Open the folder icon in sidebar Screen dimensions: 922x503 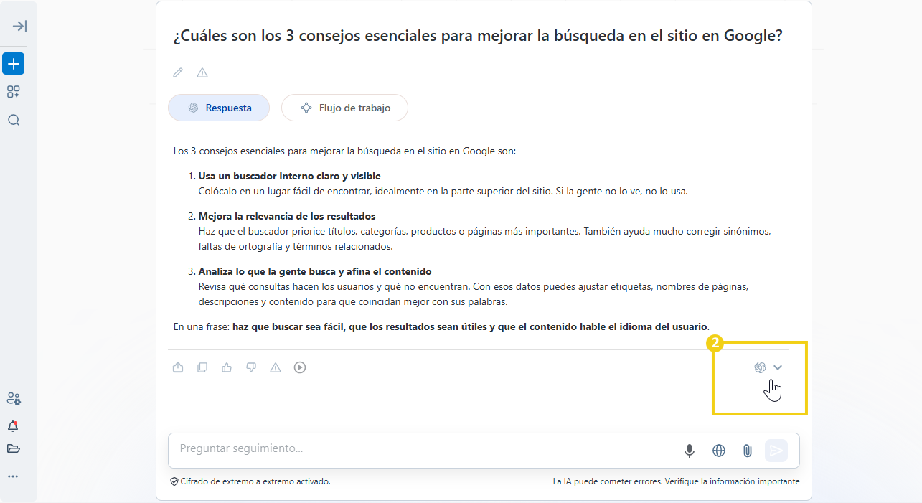[13, 449]
